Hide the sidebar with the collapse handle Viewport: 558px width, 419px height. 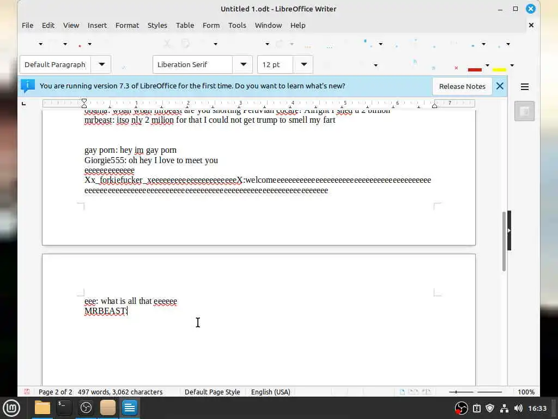click(x=510, y=231)
